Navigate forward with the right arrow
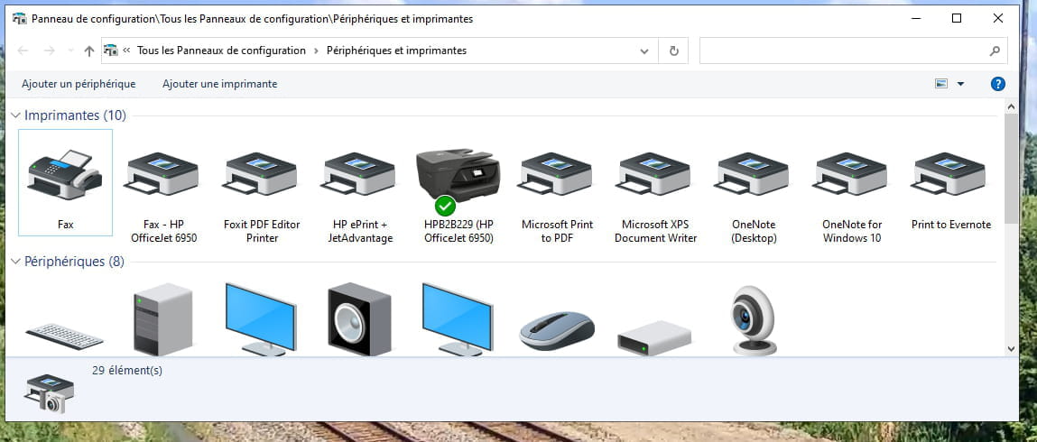This screenshot has width=1037, height=442. tap(49, 51)
